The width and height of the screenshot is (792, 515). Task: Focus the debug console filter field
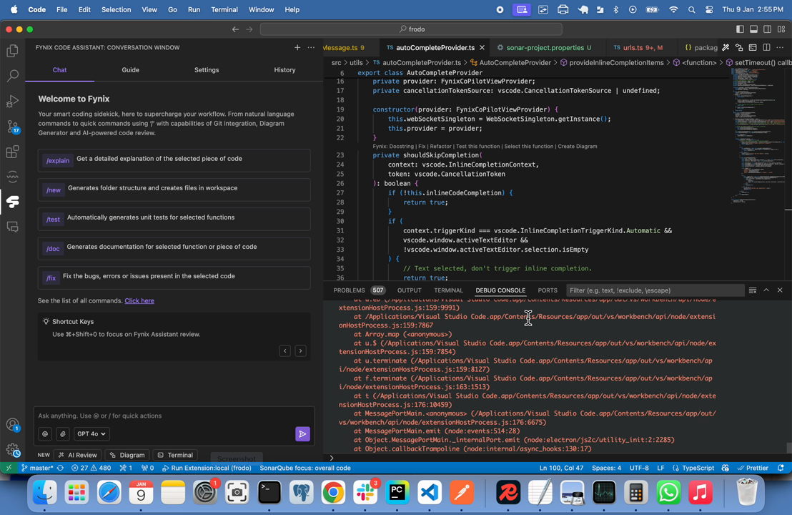(655, 290)
